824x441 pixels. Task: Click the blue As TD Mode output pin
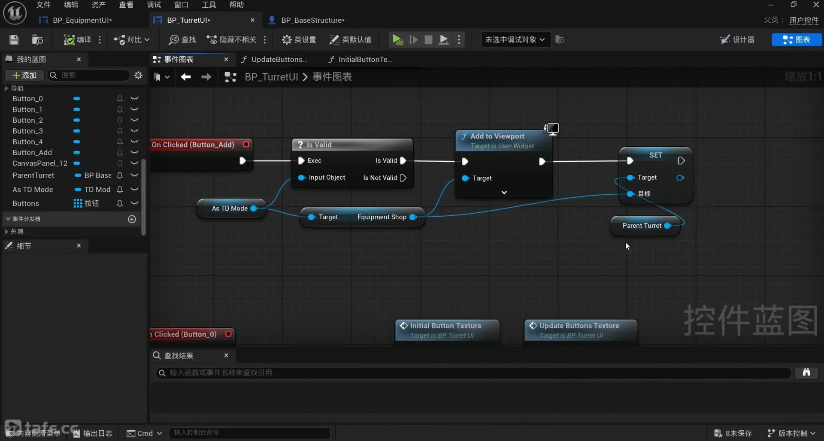pyautogui.click(x=254, y=208)
